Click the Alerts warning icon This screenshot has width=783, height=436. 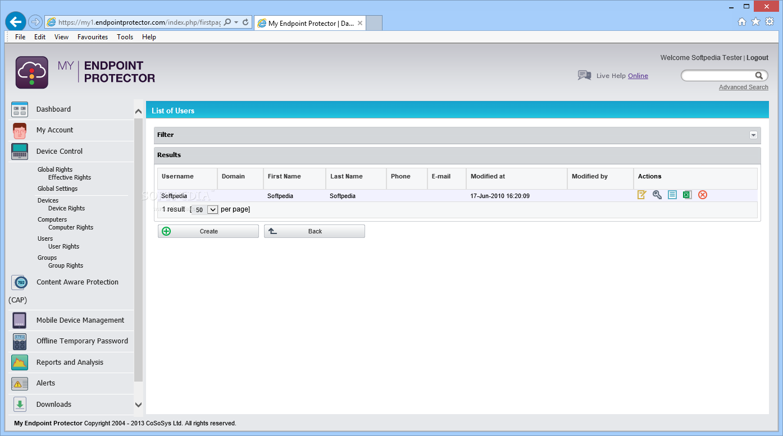click(20, 384)
